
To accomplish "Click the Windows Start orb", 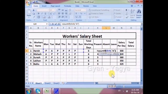I will coord(29,91).
